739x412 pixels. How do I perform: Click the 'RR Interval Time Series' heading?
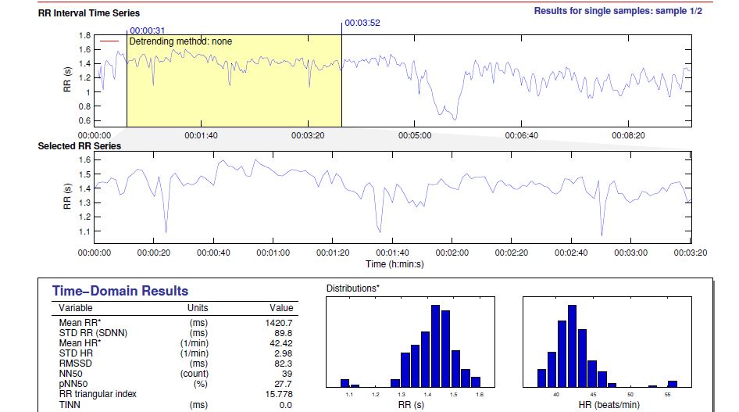pyautogui.click(x=88, y=13)
